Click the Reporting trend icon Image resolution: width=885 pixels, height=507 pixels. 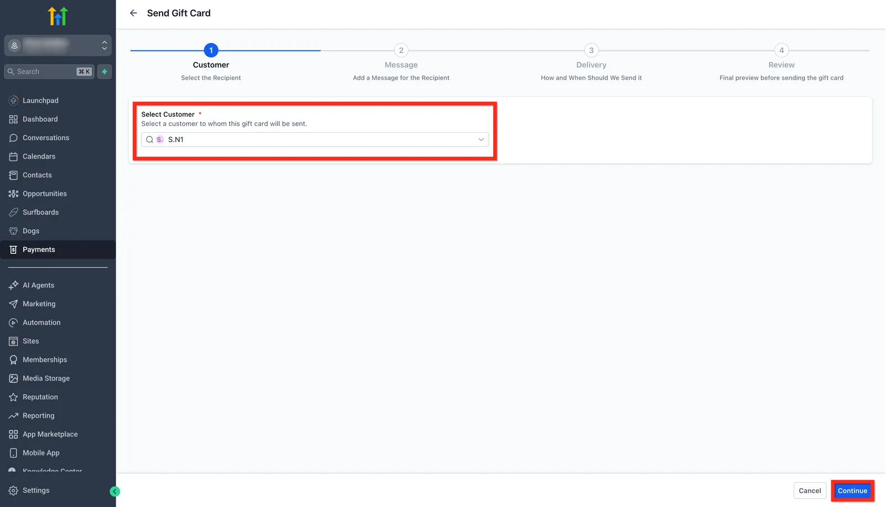[13, 416]
